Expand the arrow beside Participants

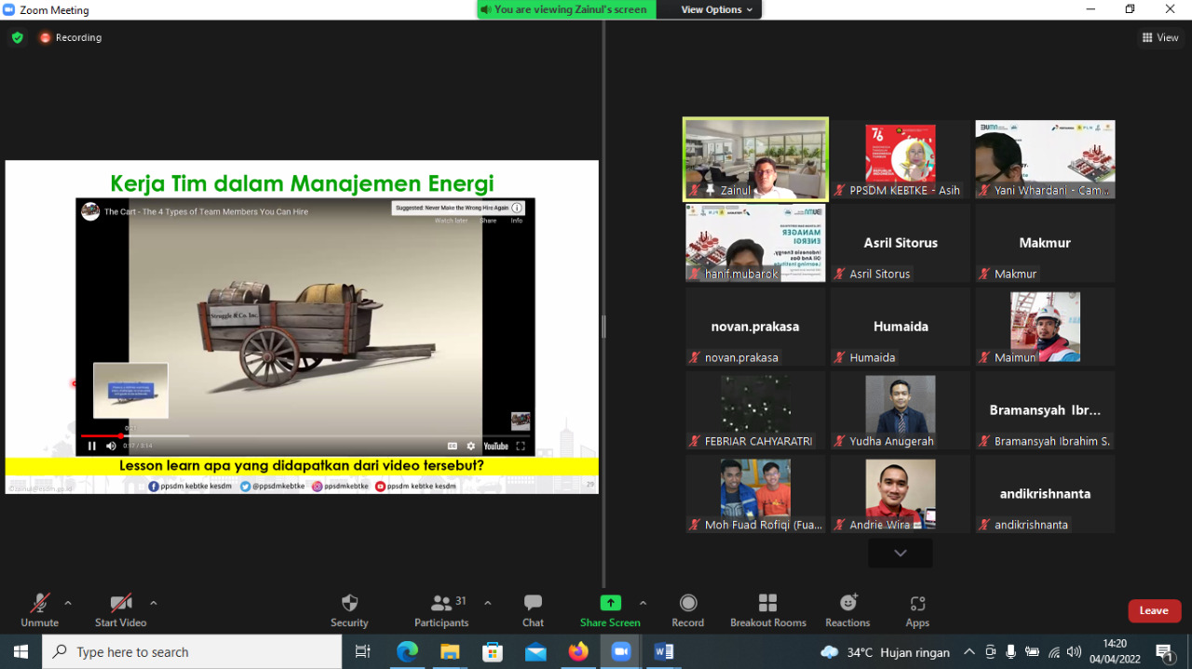click(x=487, y=603)
